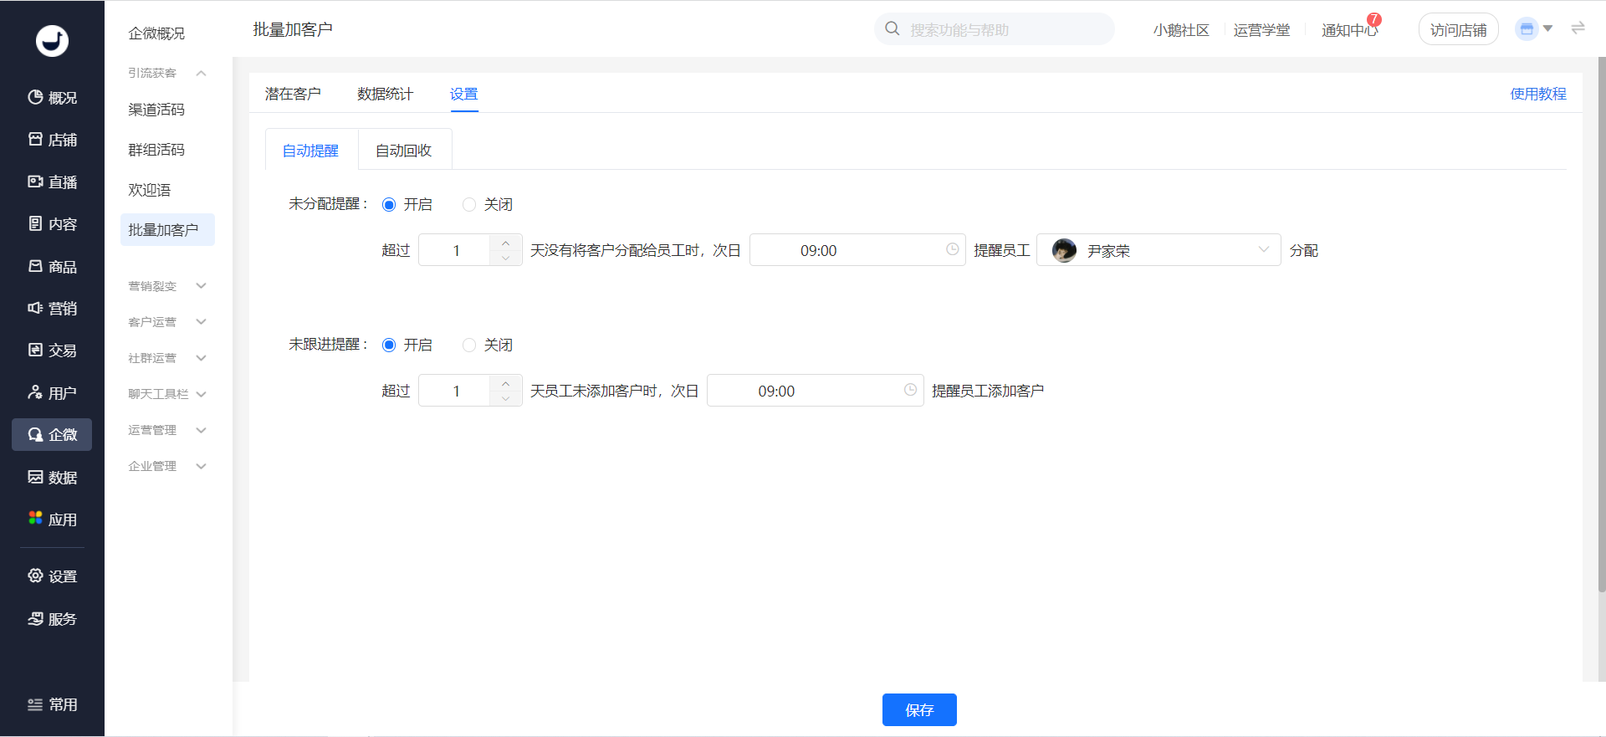Disable 未跟进提醒 with 关闭 radio
Screen dimensions: 1606x737
tap(469, 345)
